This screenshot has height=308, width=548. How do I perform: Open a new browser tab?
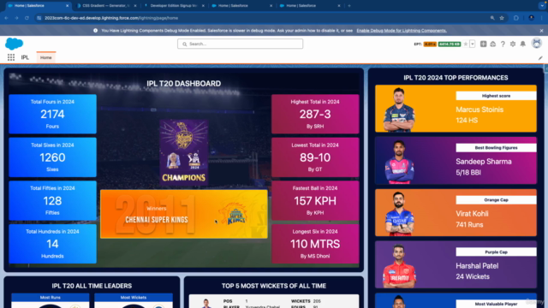[349, 6]
